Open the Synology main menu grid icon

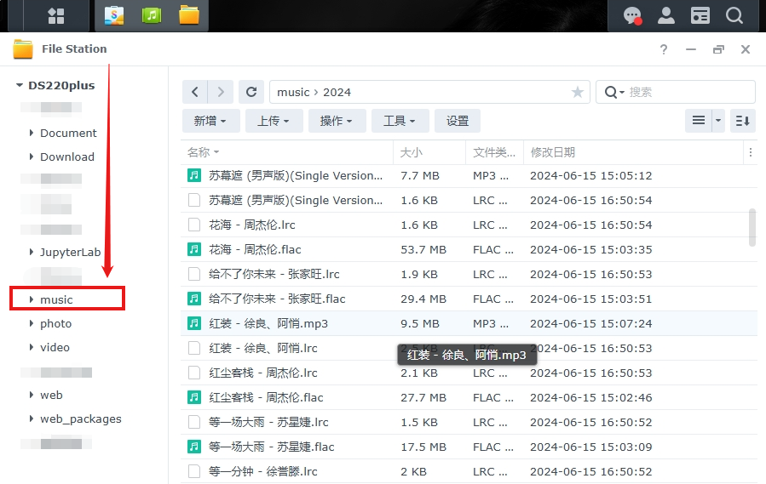[56, 15]
